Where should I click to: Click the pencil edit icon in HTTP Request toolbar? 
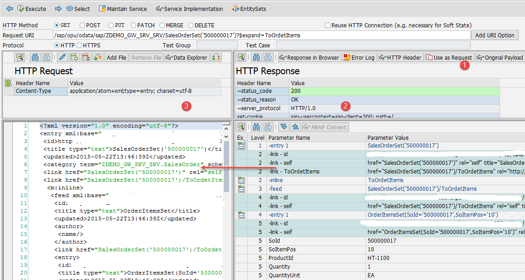(62, 57)
